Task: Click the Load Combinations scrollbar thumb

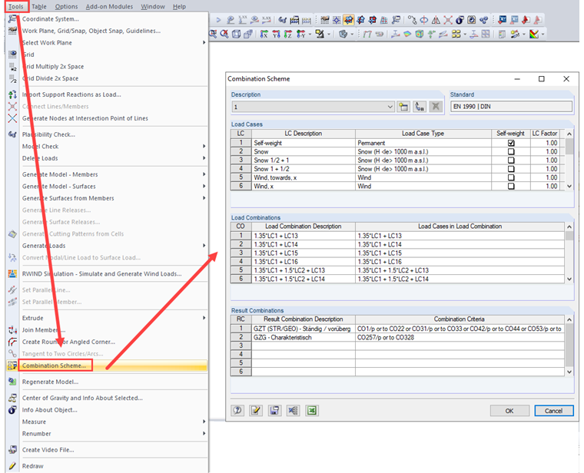Action: click(569, 236)
